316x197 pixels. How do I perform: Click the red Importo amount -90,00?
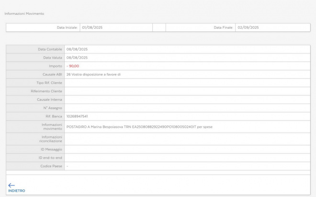73,66
